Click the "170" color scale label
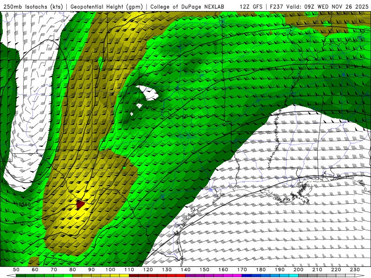The height and width of the screenshot is (278, 371). 242,270
